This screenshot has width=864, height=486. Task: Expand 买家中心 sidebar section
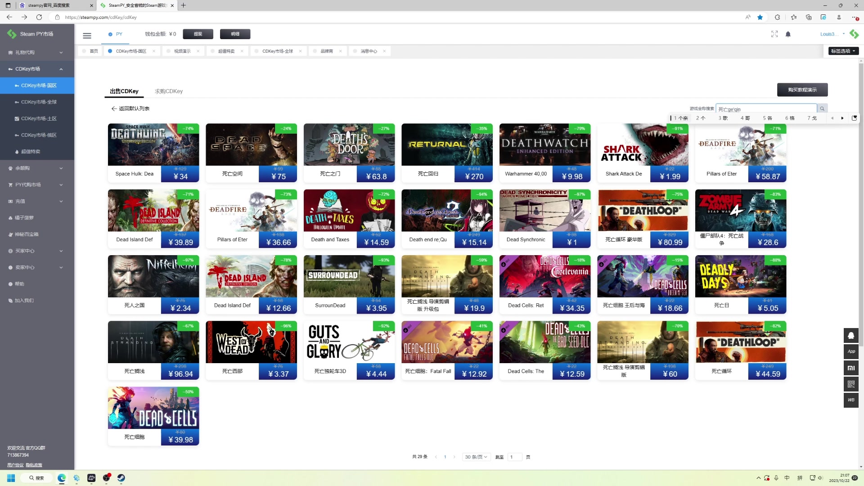(x=37, y=251)
